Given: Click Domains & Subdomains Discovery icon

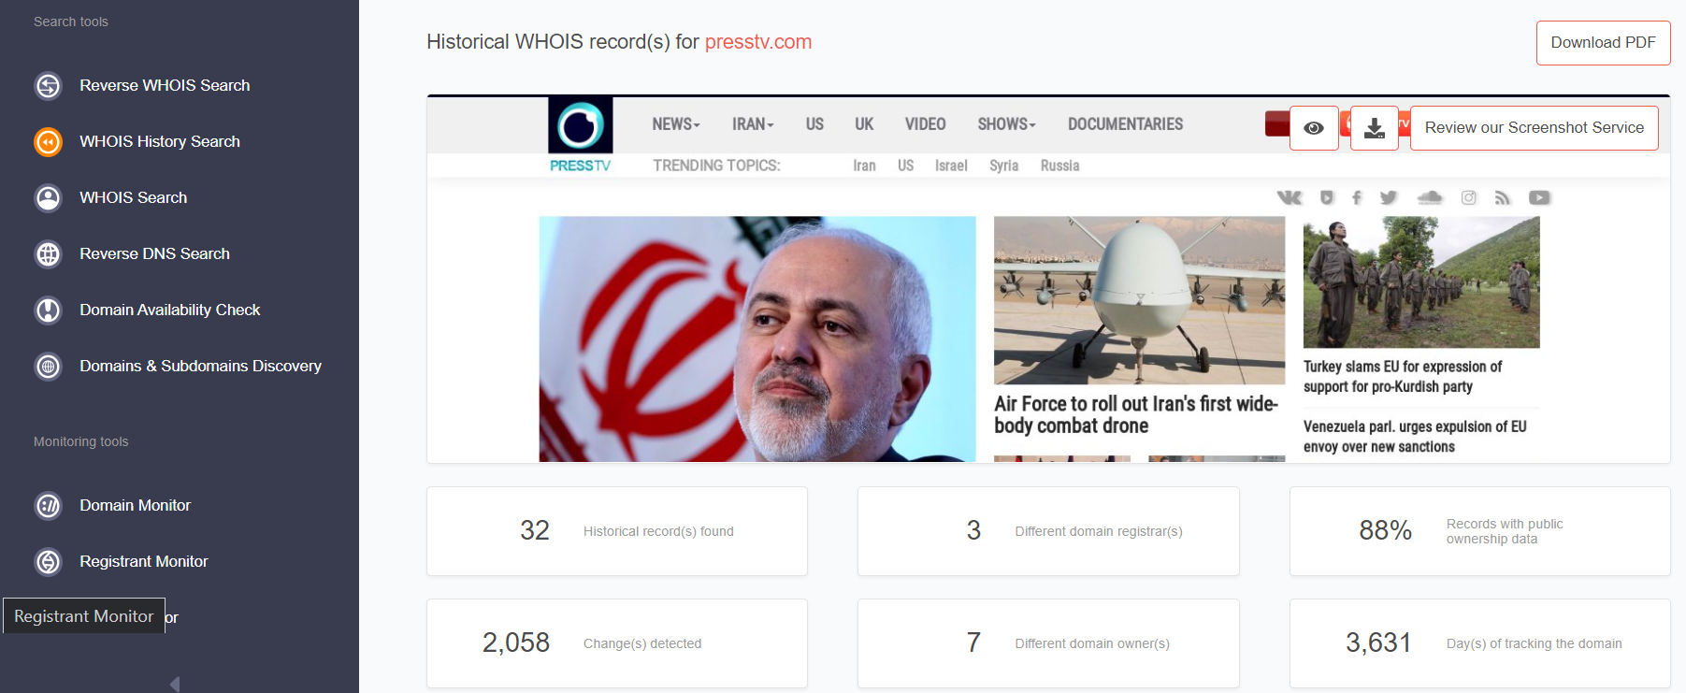Looking at the screenshot, I should click(48, 367).
